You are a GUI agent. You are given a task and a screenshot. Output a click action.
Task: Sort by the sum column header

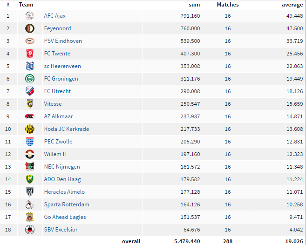pyautogui.click(x=194, y=5)
